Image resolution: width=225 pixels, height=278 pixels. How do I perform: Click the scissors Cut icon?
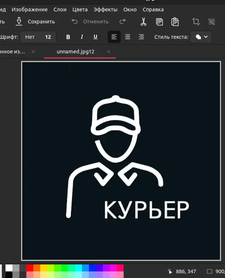(x=143, y=22)
